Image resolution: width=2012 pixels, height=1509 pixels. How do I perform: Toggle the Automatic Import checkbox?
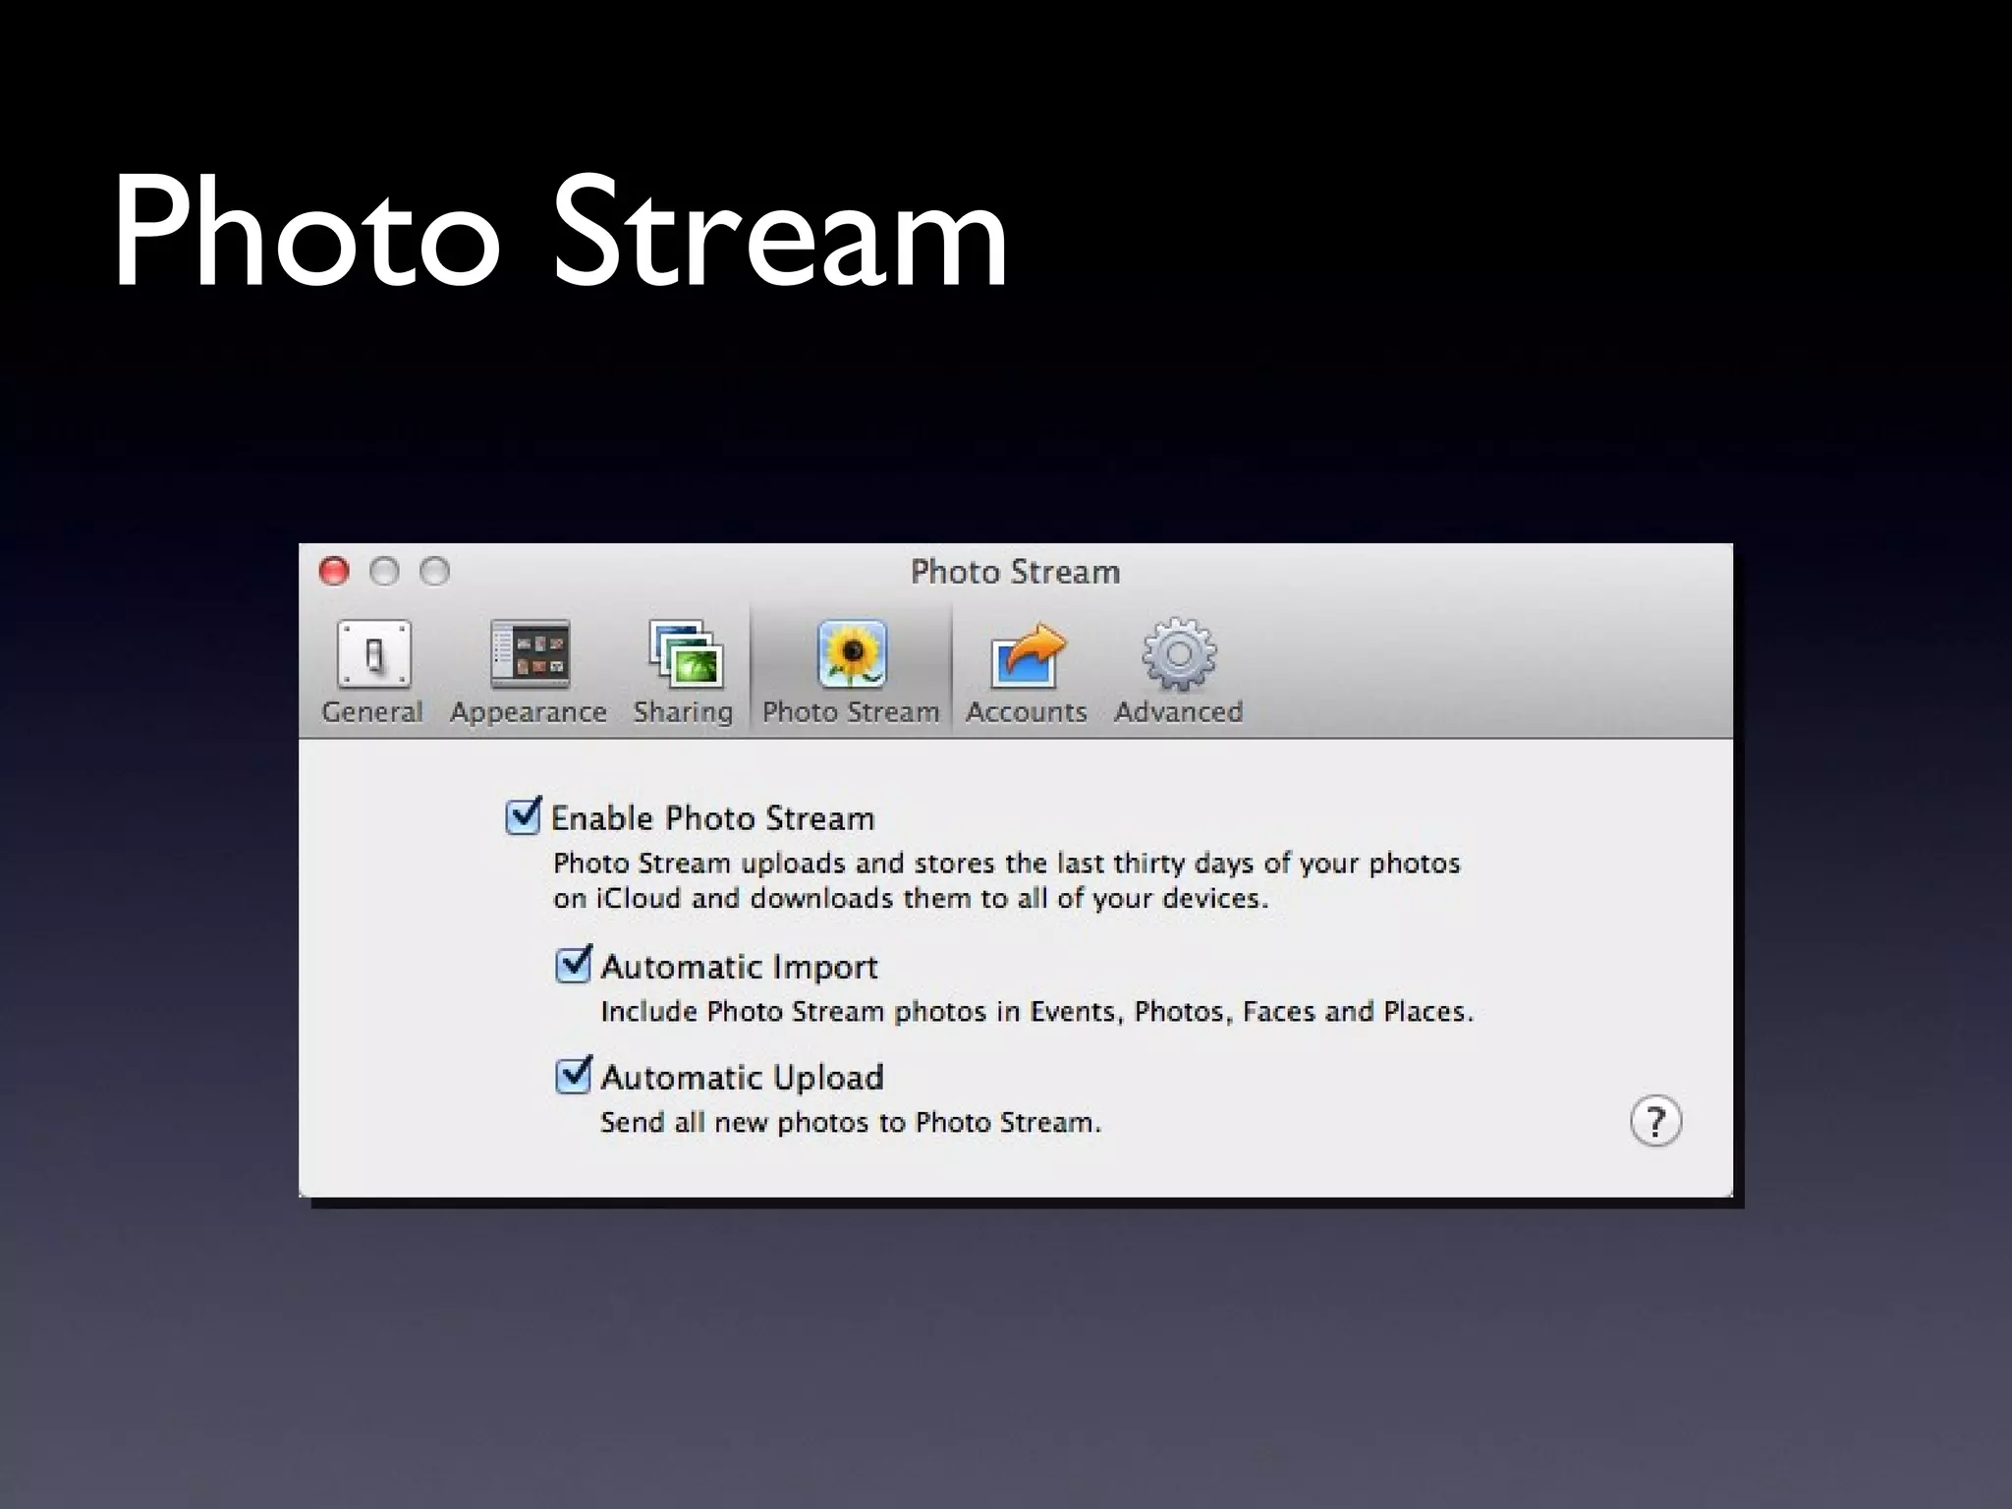(x=574, y=965)
